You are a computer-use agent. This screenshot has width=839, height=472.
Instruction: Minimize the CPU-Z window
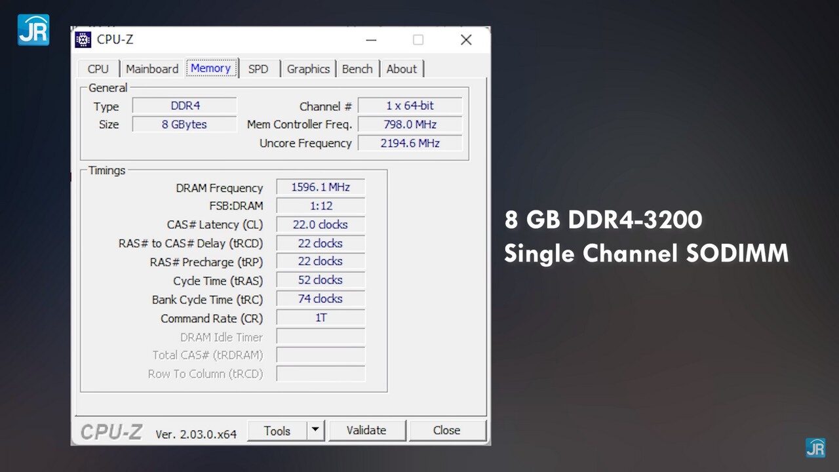coord(371,40)
